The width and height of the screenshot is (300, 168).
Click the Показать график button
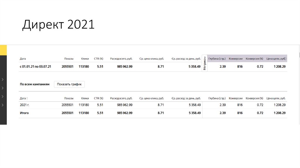[69, 84]
